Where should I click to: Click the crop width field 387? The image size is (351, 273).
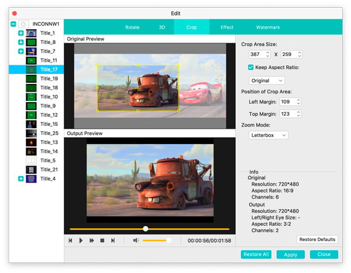coord(257,54)
